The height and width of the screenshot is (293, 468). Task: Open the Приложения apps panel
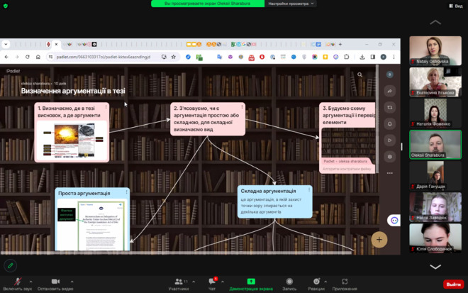pos(345,283)
